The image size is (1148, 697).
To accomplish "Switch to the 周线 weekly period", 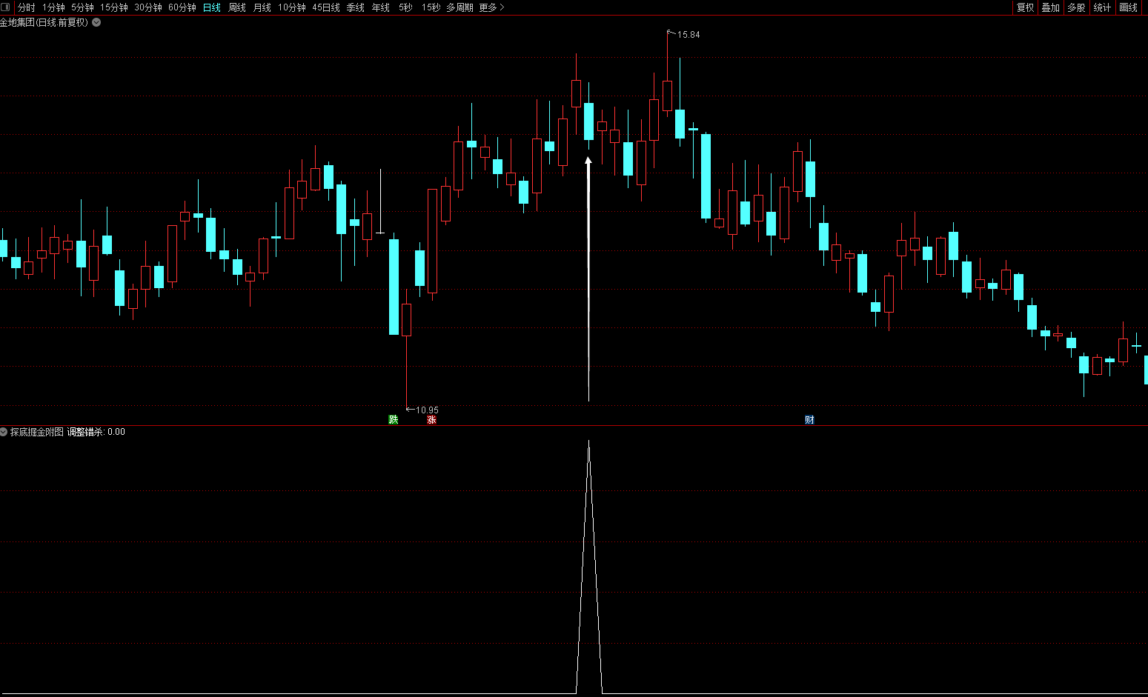I will pos(237,7).
